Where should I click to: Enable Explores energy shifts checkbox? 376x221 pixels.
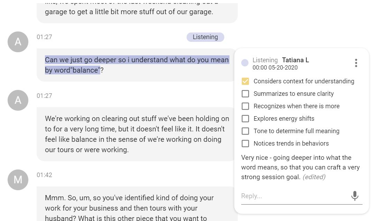[245, 119]
